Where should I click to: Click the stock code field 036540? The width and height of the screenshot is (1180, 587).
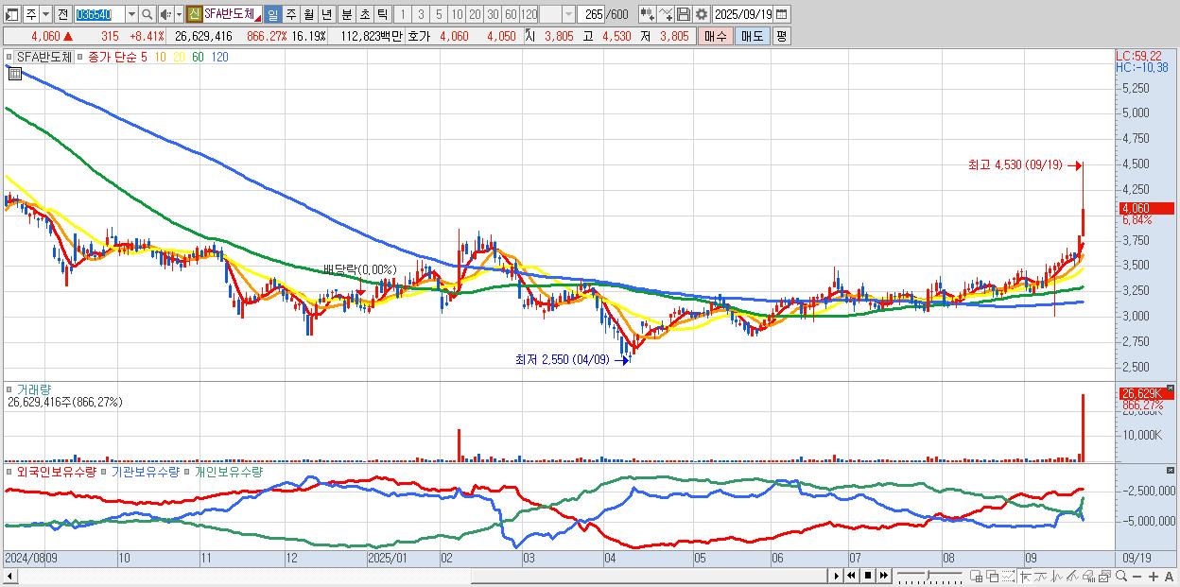coord(100,14)
